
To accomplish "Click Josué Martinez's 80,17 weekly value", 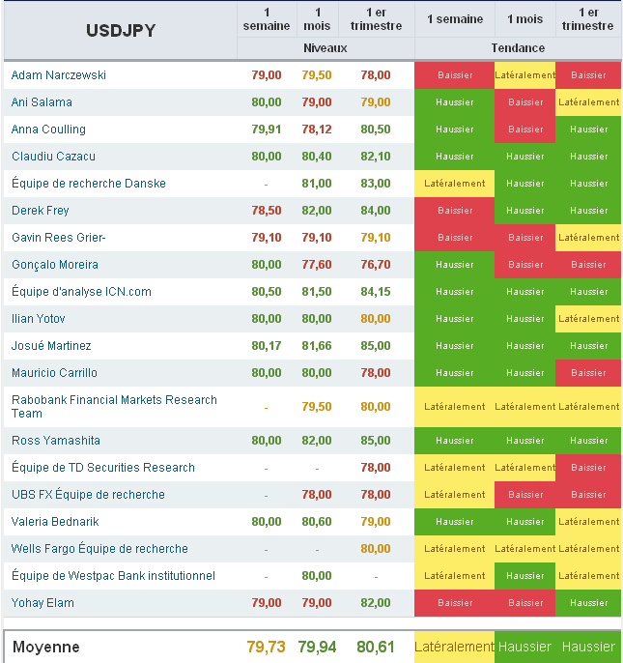I will tap(267, 346).
